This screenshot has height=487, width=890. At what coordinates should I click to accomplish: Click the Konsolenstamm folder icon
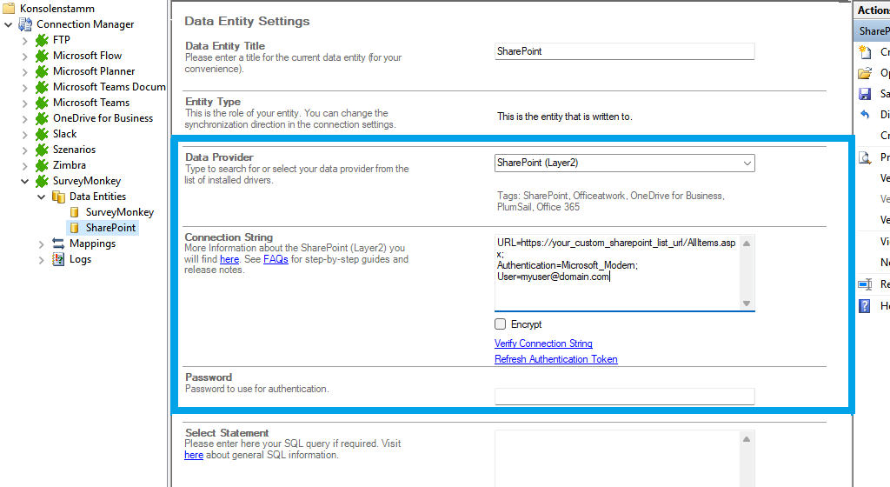pyautogui.click(x=9, y=9)
